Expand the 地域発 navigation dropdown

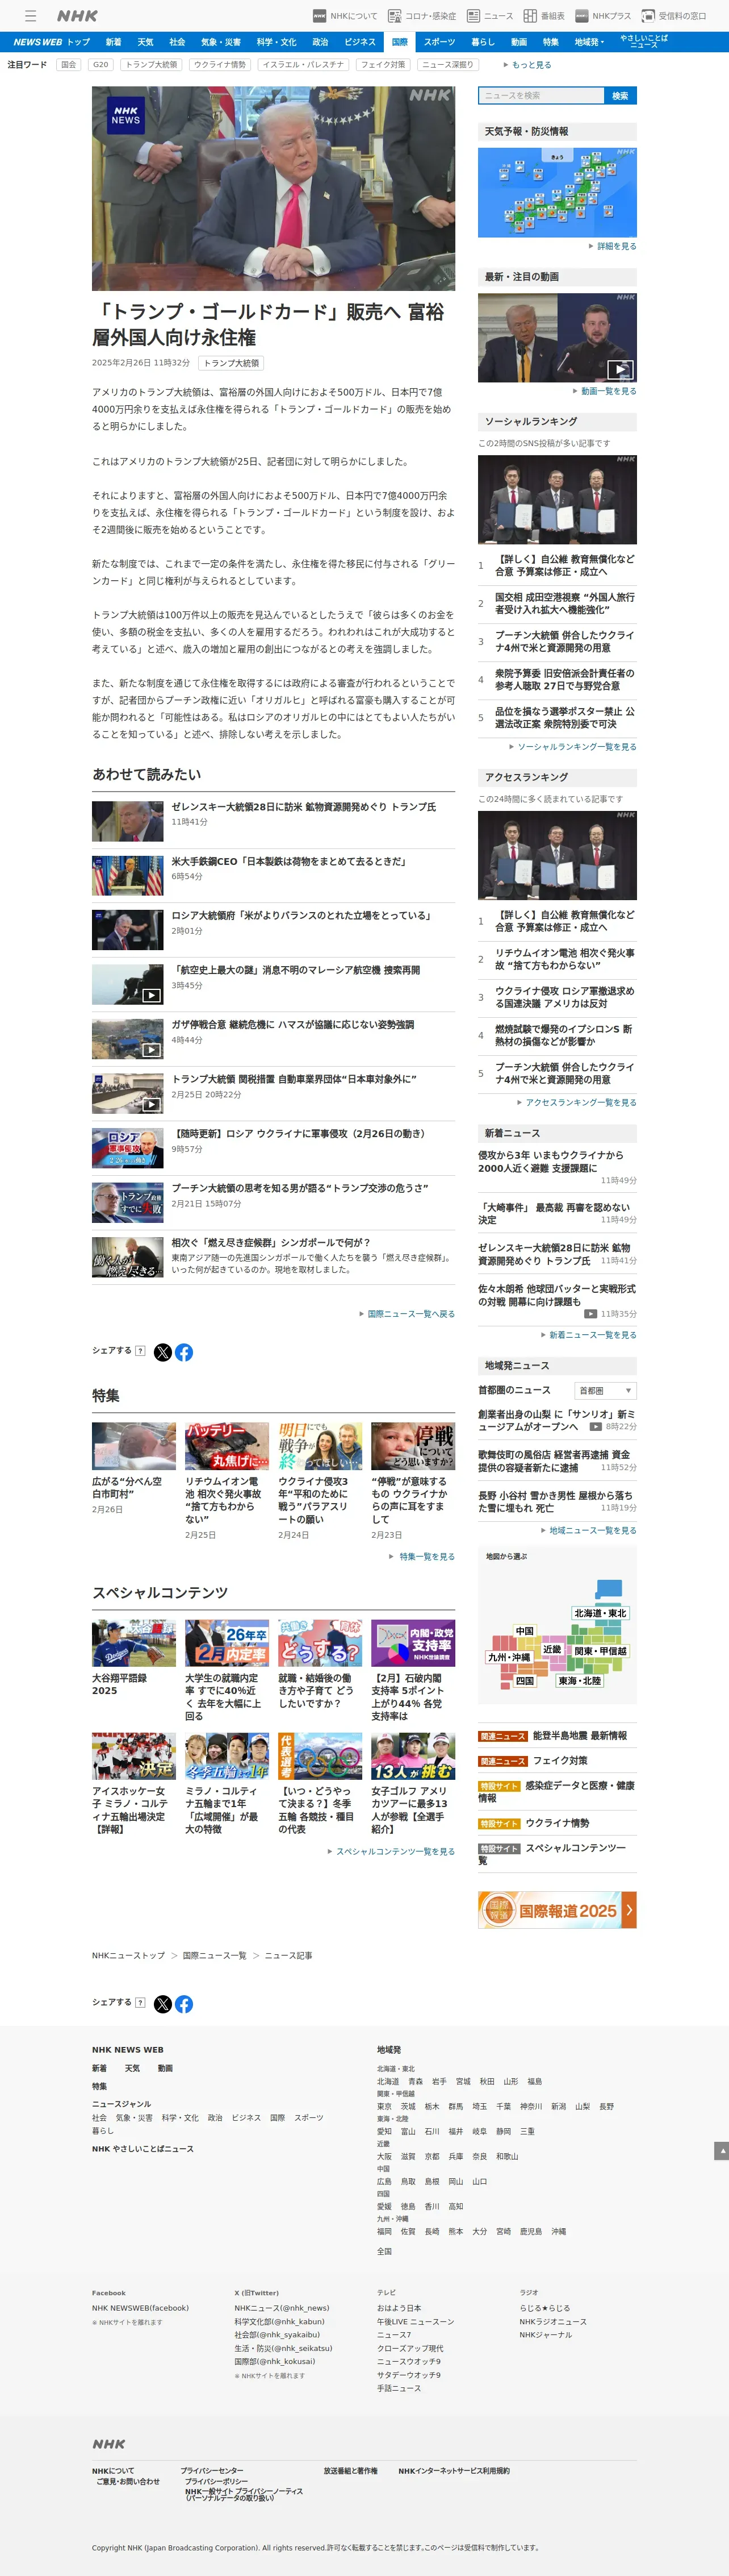click(589, 42)
